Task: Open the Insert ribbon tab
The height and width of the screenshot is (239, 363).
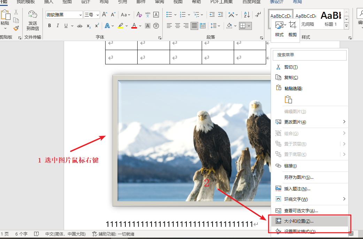Action: 49,2
